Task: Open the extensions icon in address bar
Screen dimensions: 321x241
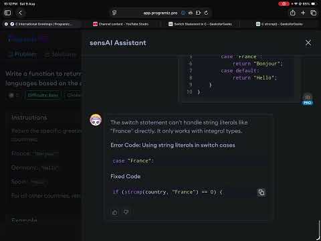Action: (198, 13)
